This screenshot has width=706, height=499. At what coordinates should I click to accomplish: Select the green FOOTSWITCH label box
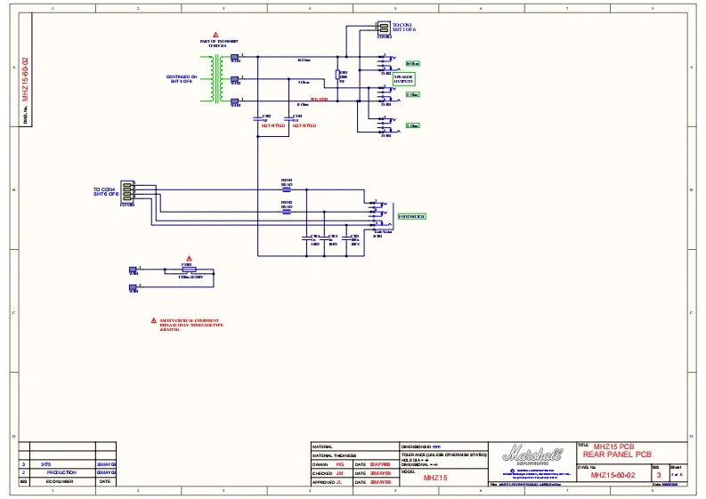(410, 216)
